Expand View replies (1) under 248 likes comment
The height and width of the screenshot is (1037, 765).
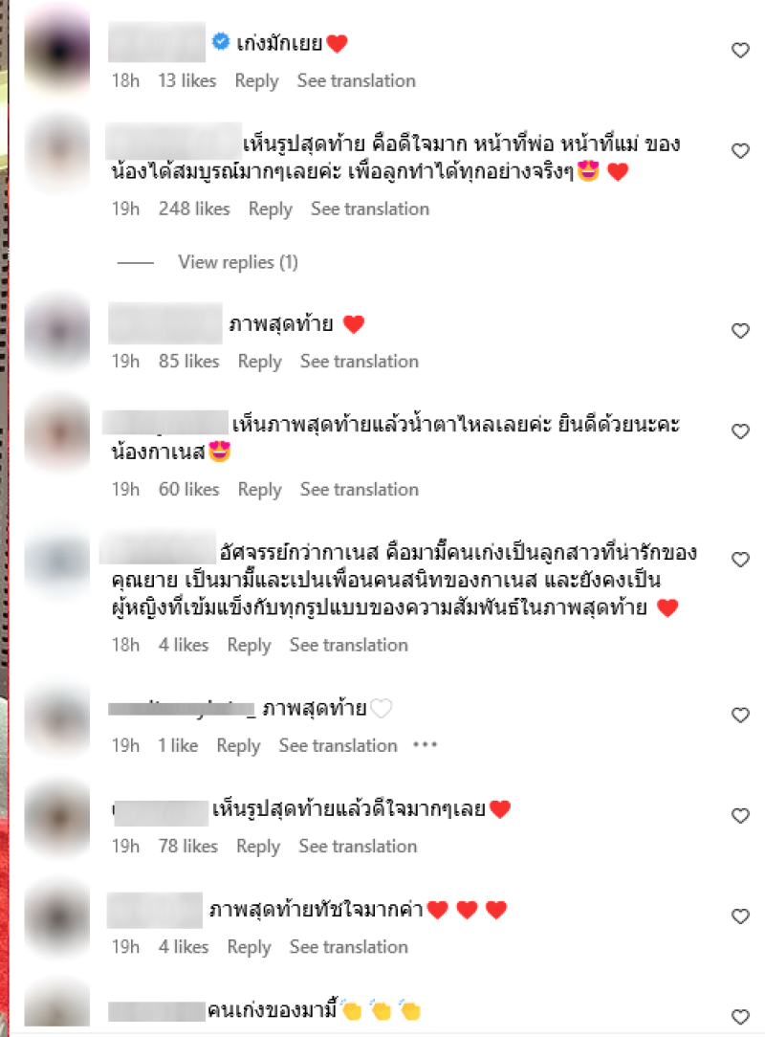point(238,262)
